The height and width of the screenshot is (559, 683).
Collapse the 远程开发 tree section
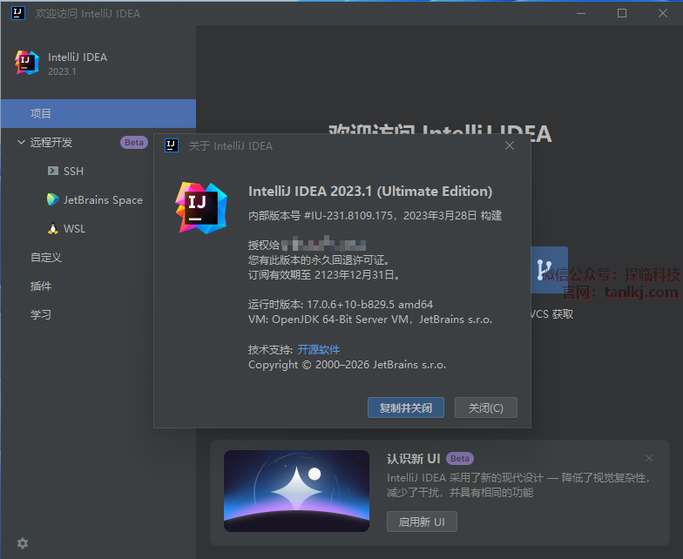tap(20, 142)
